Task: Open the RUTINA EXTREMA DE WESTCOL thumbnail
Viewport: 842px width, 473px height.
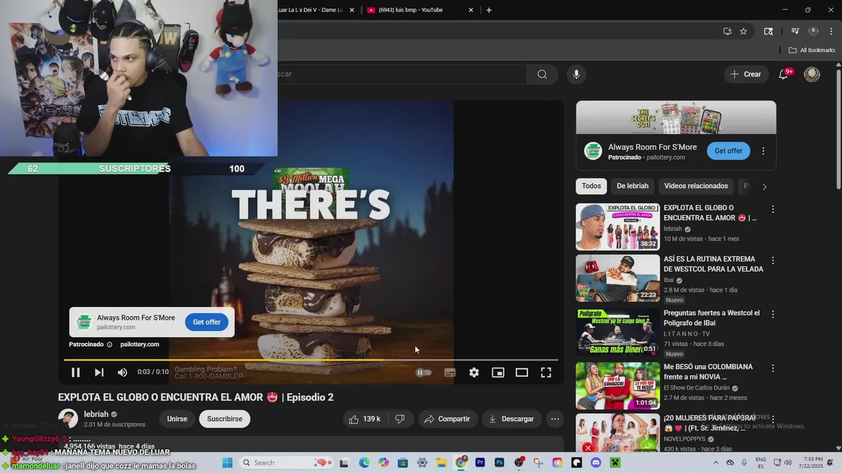Action: pyautogui.click(x=618, y=278)
